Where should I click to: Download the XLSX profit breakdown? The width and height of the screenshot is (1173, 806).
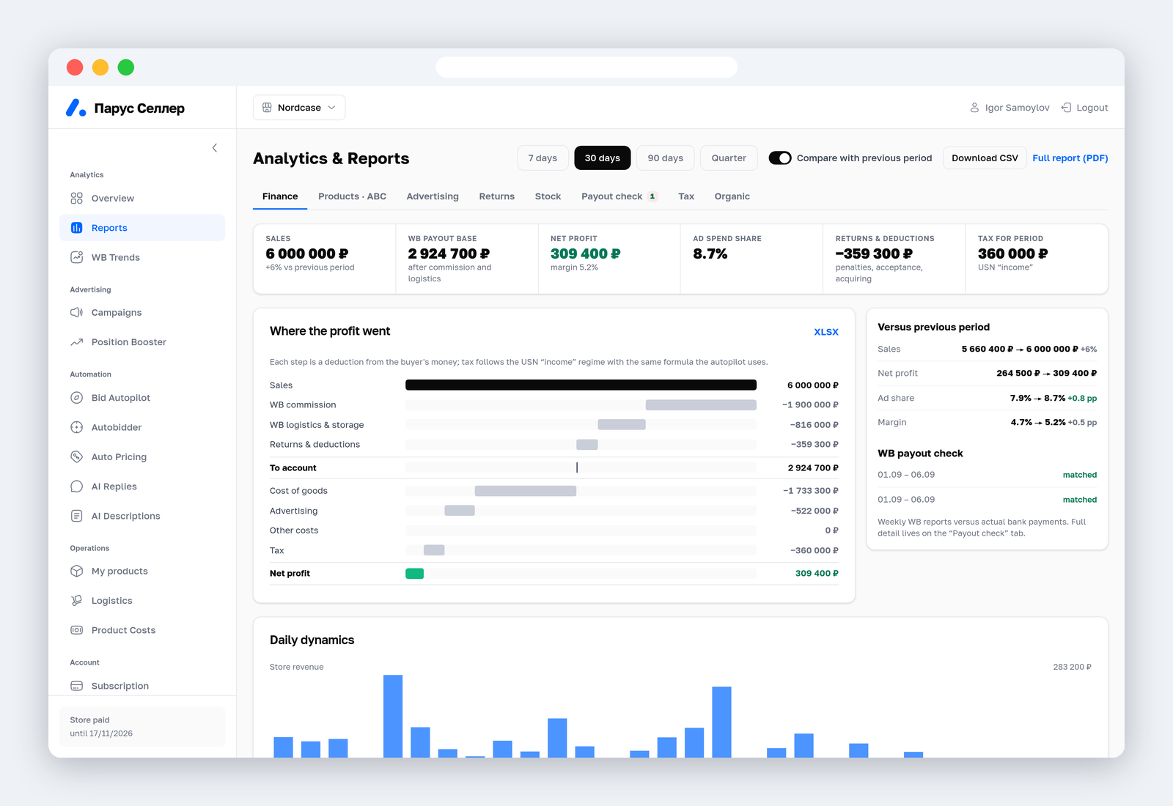(825, 332)
